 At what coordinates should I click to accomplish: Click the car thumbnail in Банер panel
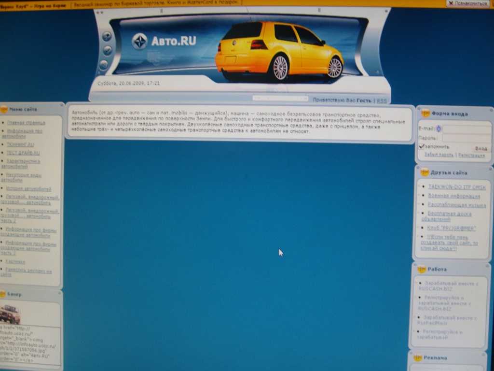(10, 314)
